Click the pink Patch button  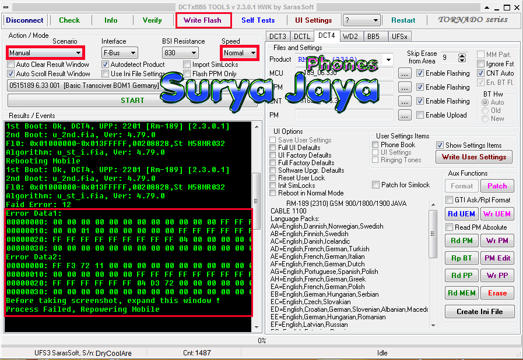(497, 186)
